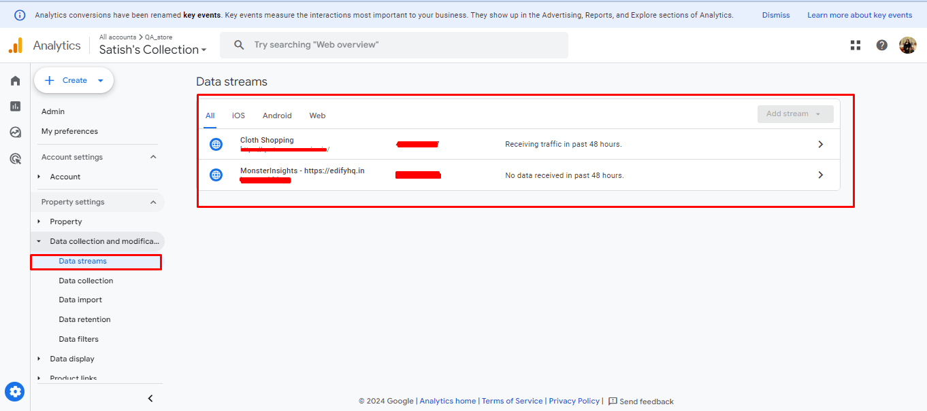Dismiss the key events banner
927x411 pixels.
tap(776, 15)
